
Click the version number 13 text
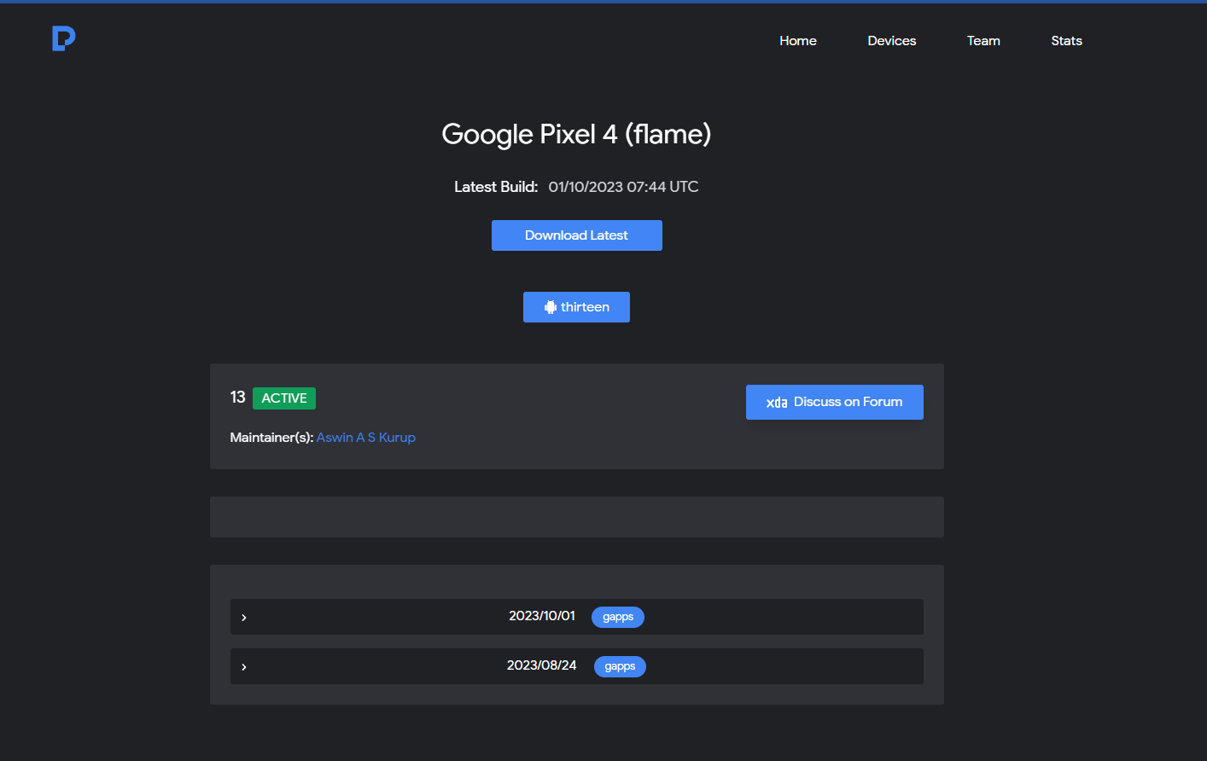[x=237, y=398]
